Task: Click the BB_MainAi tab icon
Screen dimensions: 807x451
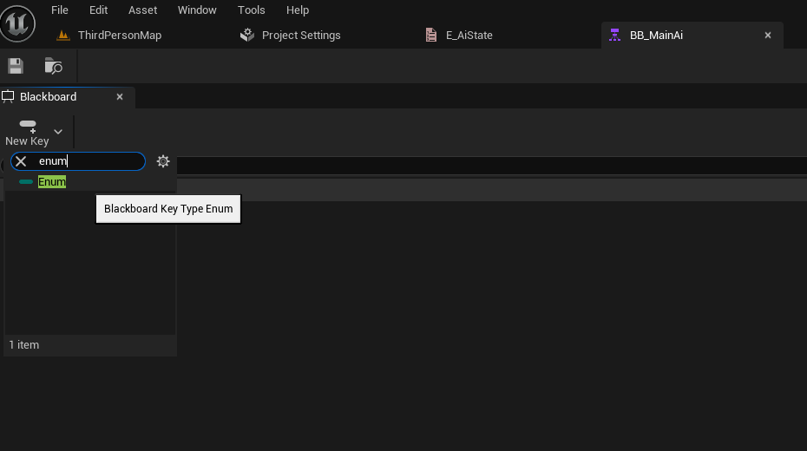Action: pyautogui.click(x=614, y=35)
